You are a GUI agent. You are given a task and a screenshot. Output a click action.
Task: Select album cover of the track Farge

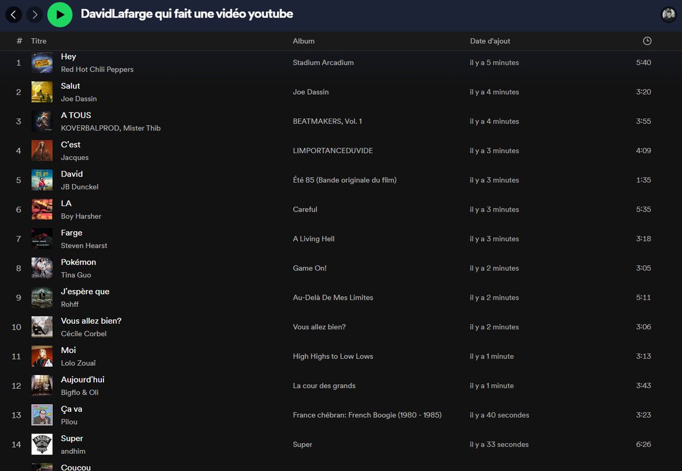click(42, 239)
